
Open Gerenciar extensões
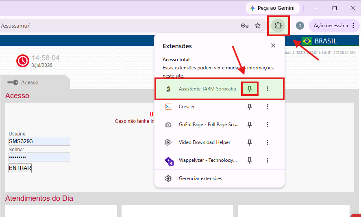[x=220, y=178]
